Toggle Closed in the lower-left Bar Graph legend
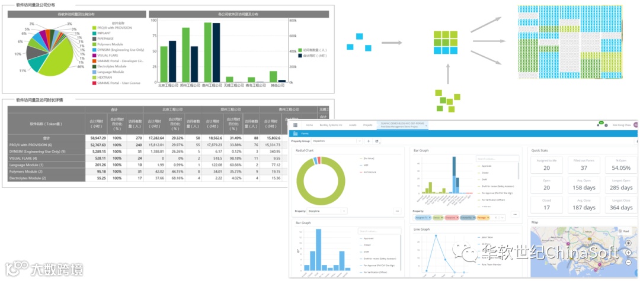The width and height of the screenshot is (640, 281). tap(365, 245)
